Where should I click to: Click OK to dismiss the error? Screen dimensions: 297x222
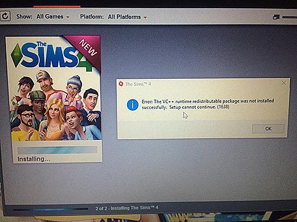tap(268, 128)
